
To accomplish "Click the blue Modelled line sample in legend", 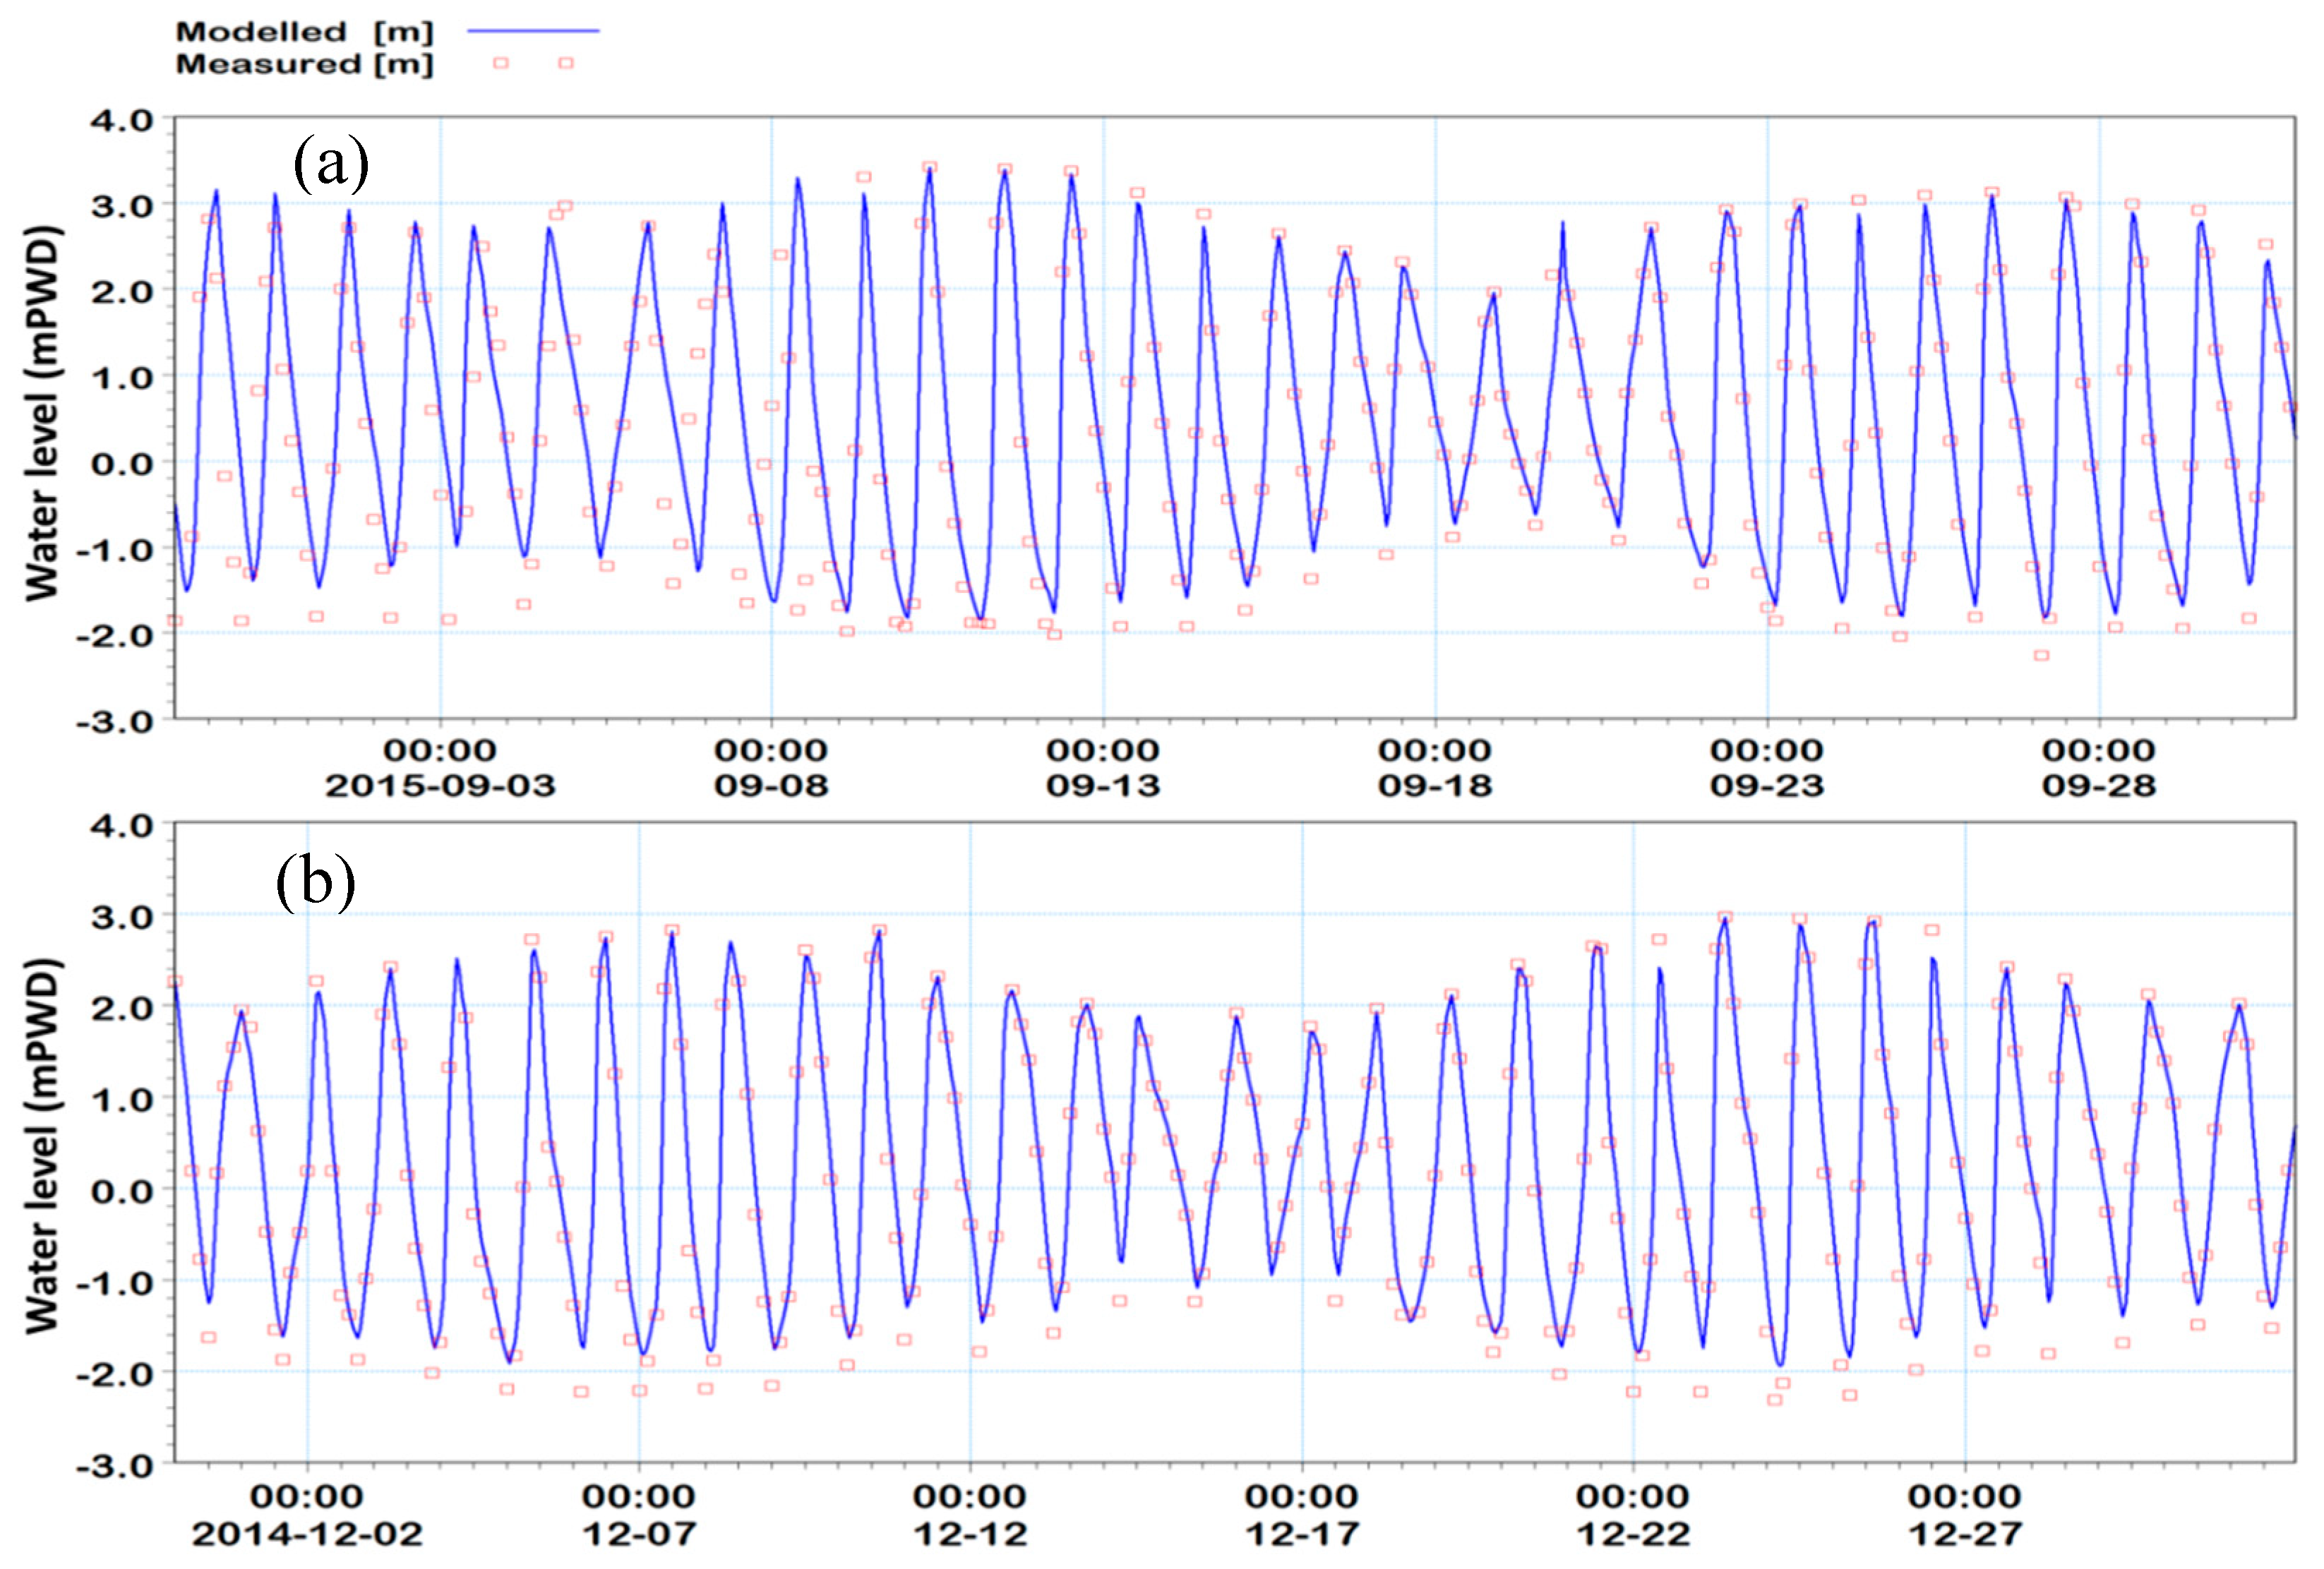I will point(533,31).
